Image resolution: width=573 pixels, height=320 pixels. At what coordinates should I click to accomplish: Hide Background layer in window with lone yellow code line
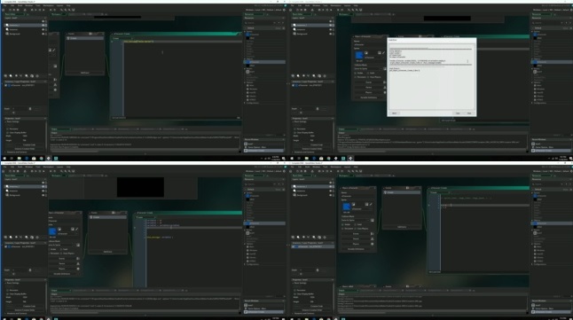[x=43, y=34]
